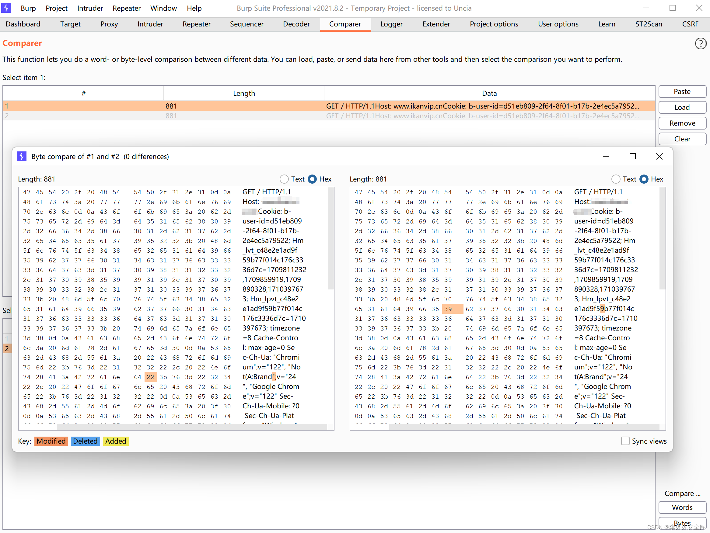Click the Words compare button
This screenshot has width=710, height=533.
point(682,507)
